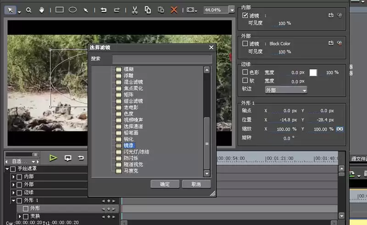This screenshot has height=225, width=367.
Task: Activate the hand pan tool
Action: (x=41, y=10)
